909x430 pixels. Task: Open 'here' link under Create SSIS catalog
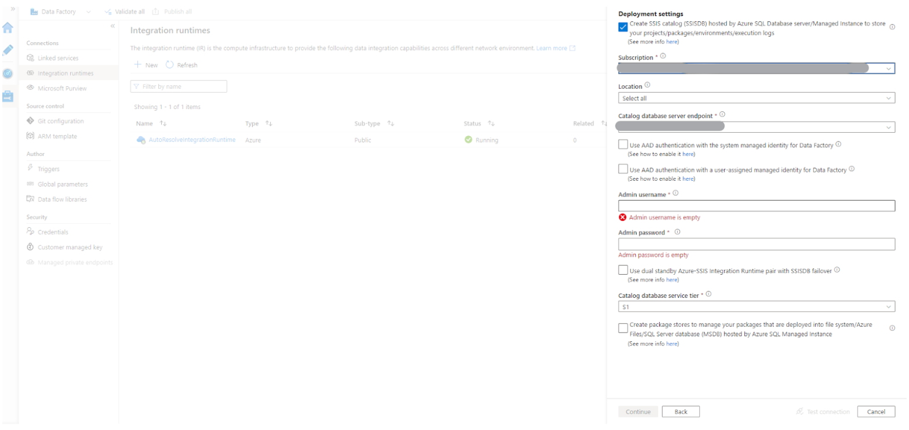(671, 42)
